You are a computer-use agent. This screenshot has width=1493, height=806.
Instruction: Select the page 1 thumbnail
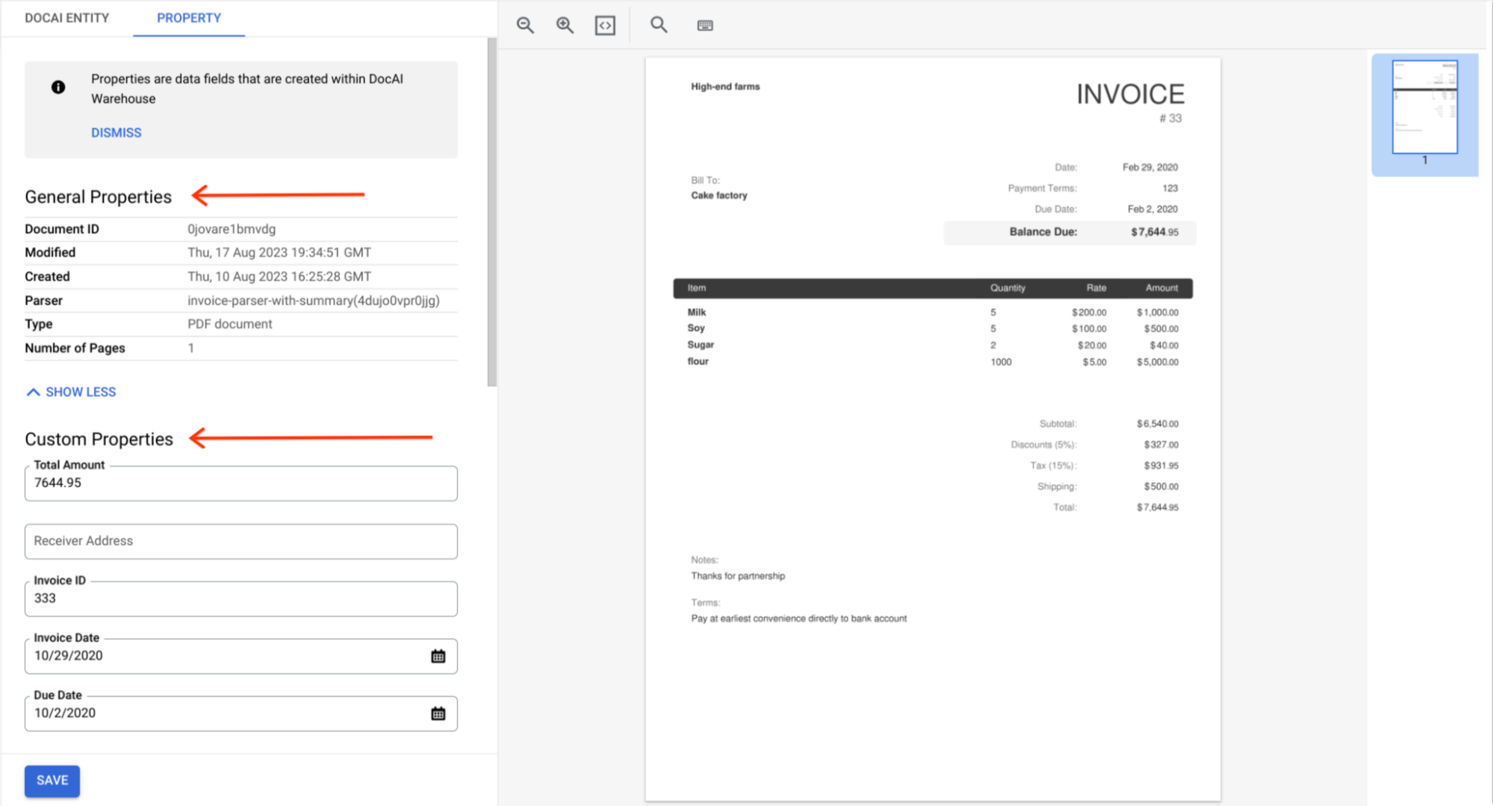[1424, 108]
